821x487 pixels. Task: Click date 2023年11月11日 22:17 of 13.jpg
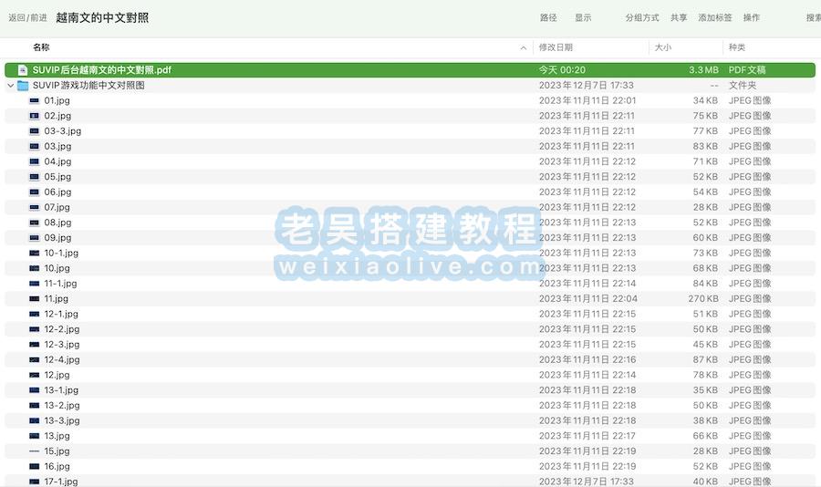[x=587, y=436]
